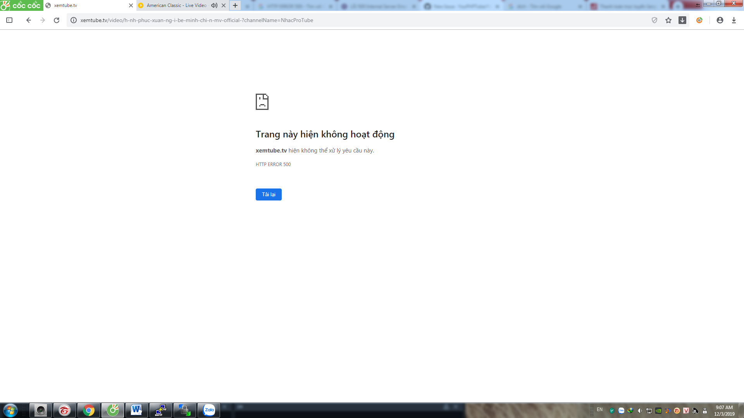Close the xemtube.tv tab
Screen dimensions: 744x418
(x=131, y=5)
